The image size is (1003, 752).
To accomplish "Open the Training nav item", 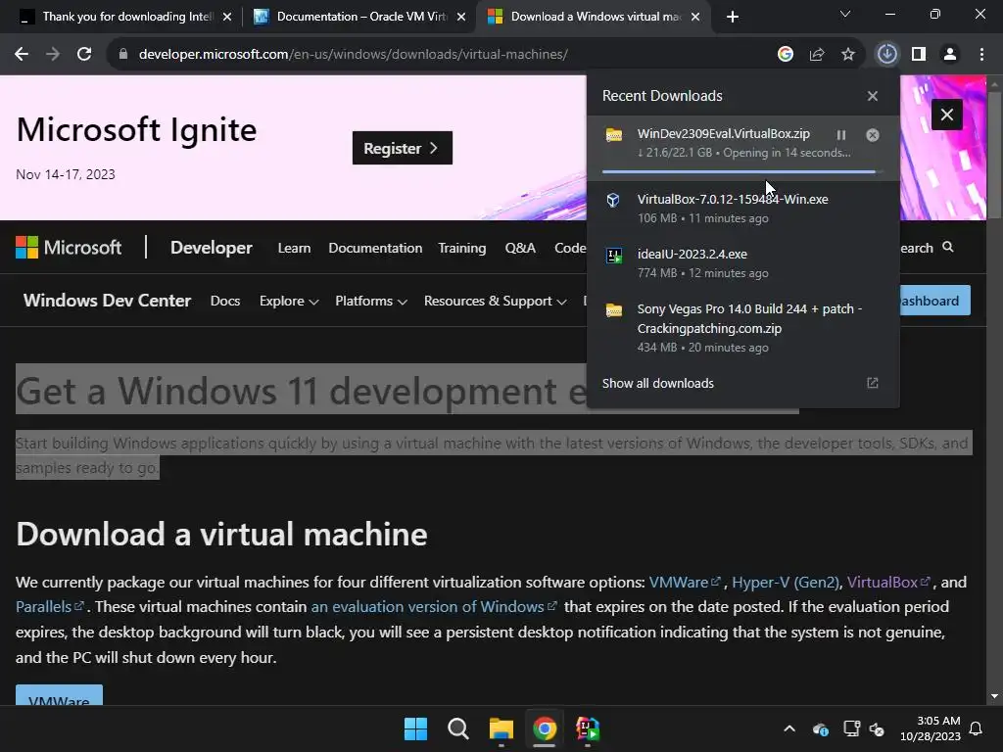I will (x=462, y=248).
